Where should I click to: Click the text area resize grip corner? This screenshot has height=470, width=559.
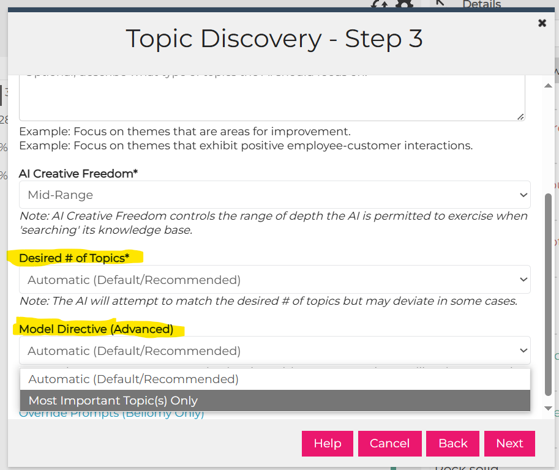520,117
